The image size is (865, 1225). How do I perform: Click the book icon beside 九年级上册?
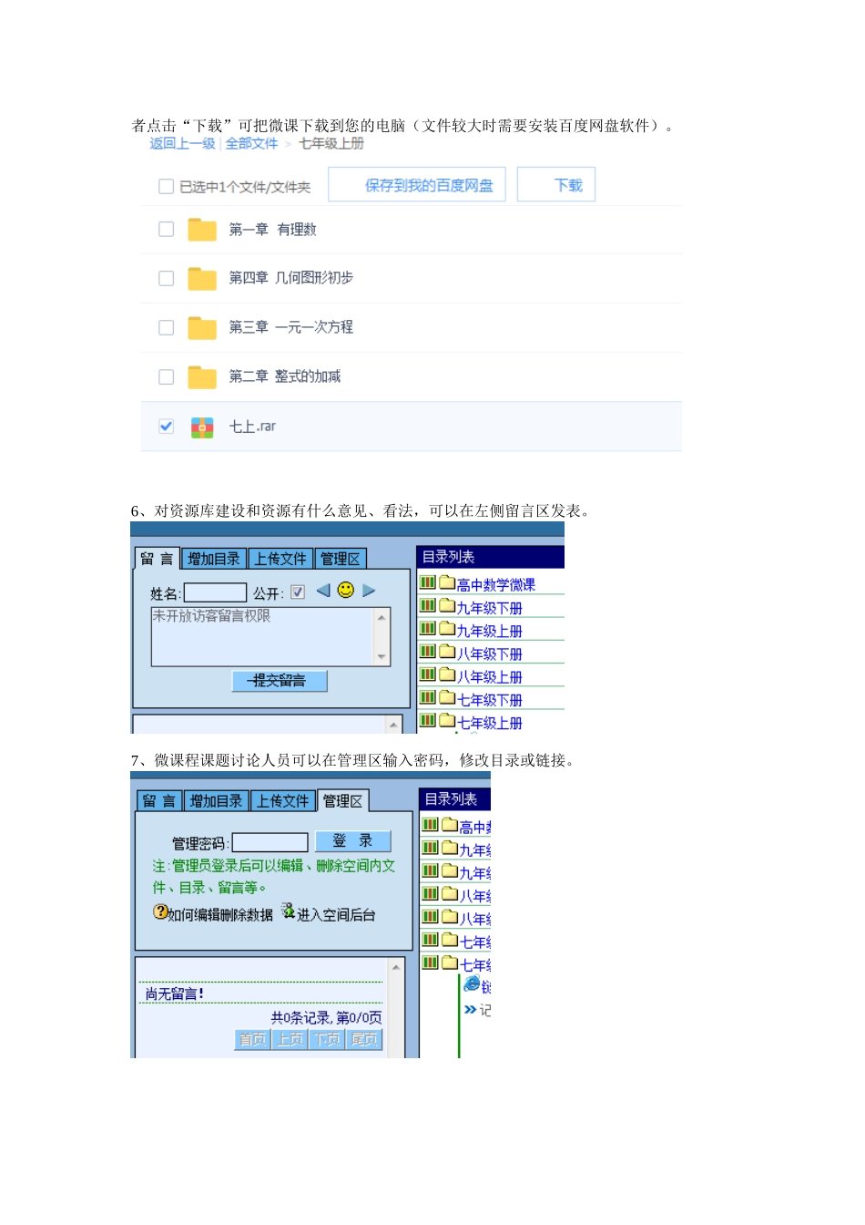tap(428, 628)
